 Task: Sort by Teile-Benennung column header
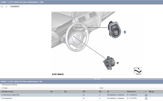(7, 92)
